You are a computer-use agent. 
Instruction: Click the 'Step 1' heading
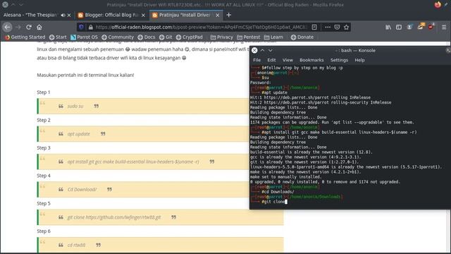tap(44, 92)
